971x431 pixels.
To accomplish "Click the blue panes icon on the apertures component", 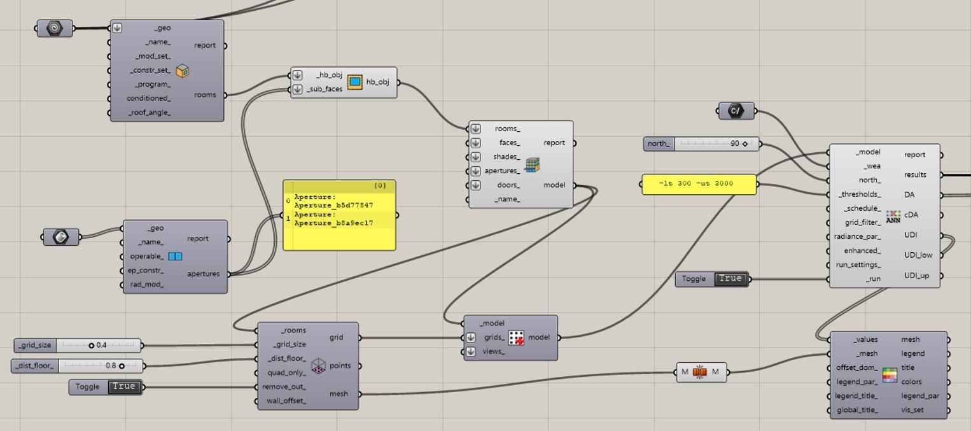I will click(x=175, y=257).
